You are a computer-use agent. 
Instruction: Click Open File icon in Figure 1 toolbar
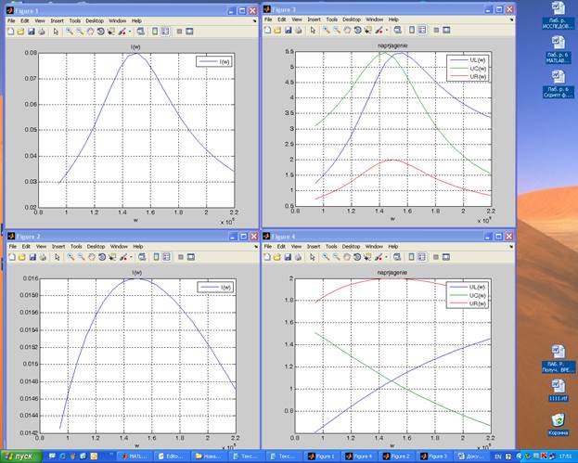[x=20, y=32]
